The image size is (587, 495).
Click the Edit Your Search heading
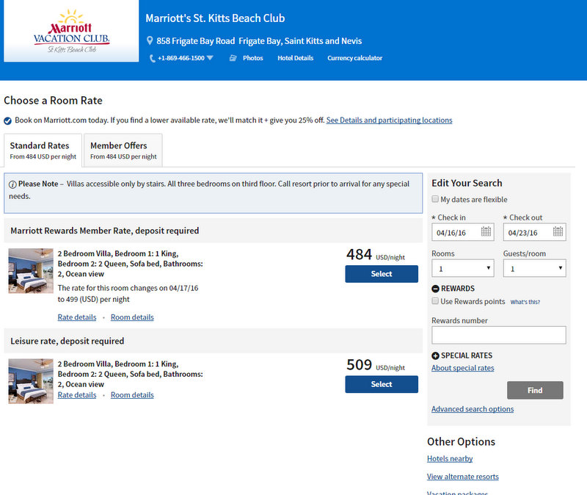(467, 183)
